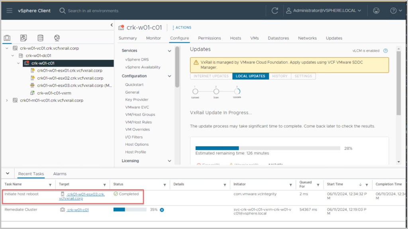Image resolution: width=408 pixels, height=229 pixels.
Task: Collapse the Recent Tasks panel
Action: click(x=8, y=174)
